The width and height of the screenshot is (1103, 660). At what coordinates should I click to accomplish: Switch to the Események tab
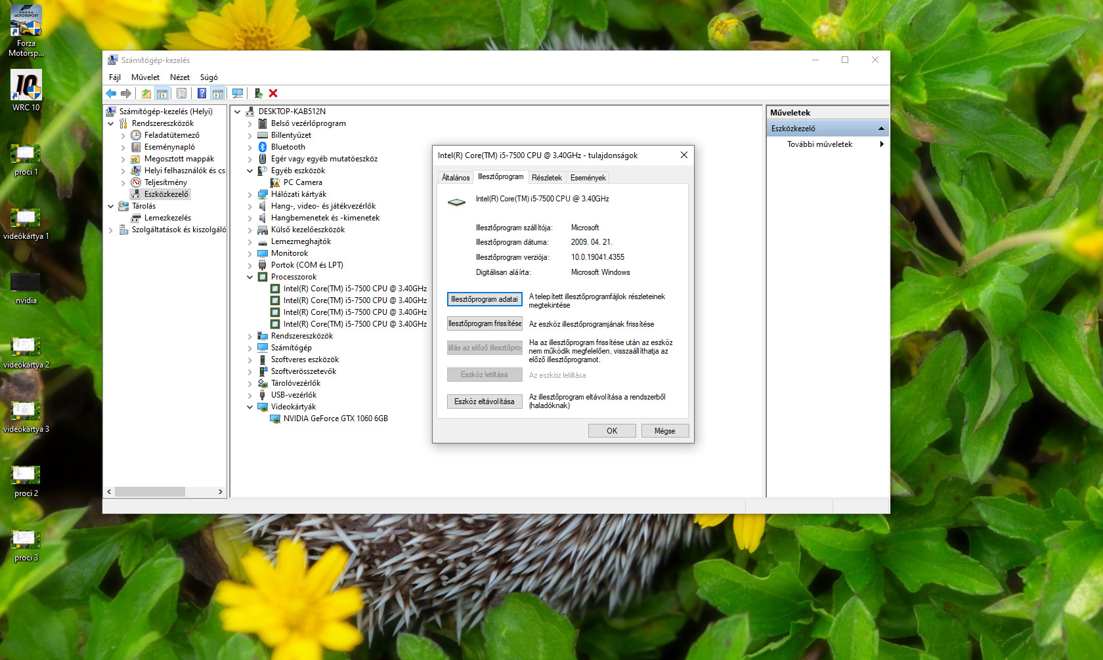588,178
